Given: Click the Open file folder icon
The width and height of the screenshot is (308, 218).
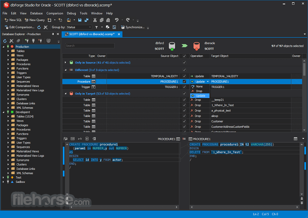Looking at the screenshot, I should (69, 20).
